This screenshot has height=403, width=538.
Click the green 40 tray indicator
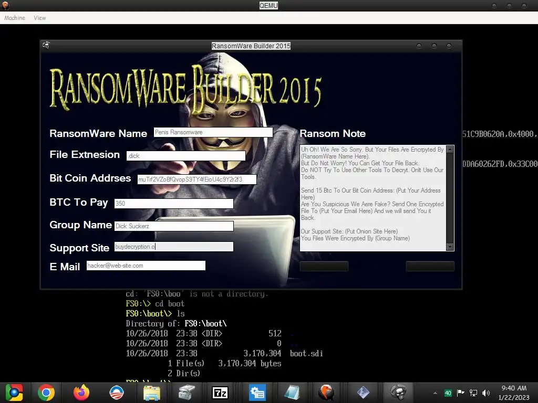click(448, 393)
